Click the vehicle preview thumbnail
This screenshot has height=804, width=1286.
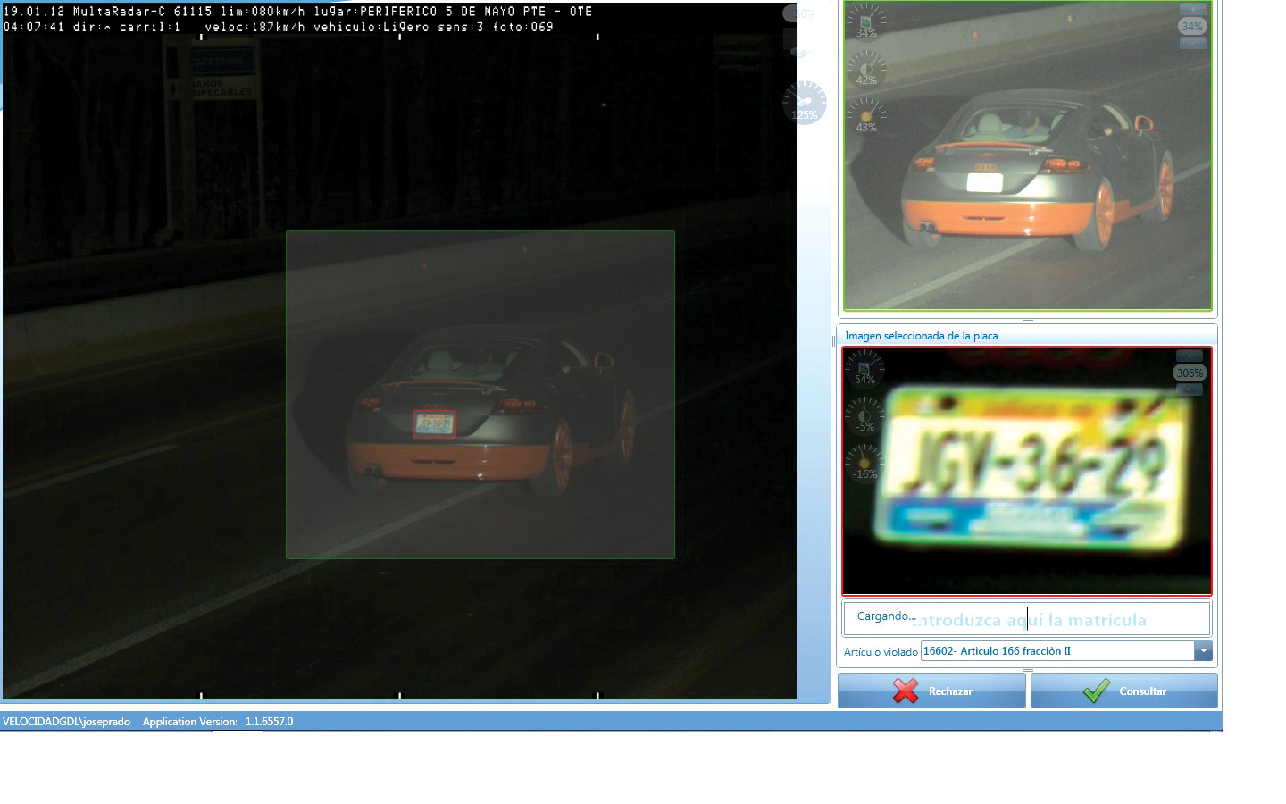tap(1027, 155)
